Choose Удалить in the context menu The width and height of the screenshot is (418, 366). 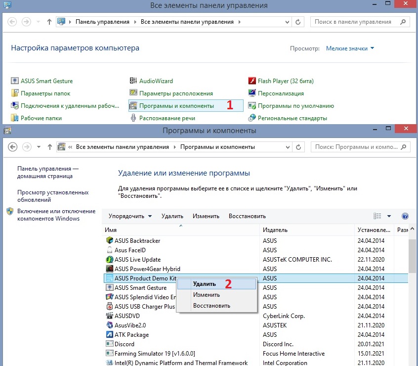pyautogui.click(x=216, y=284)
